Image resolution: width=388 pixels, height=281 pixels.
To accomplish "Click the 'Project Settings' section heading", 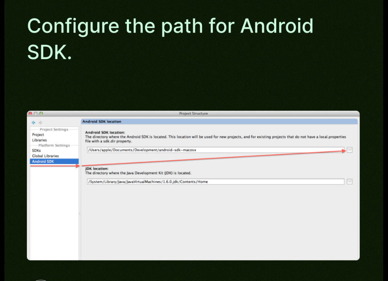I will click(x=54, y=129).
